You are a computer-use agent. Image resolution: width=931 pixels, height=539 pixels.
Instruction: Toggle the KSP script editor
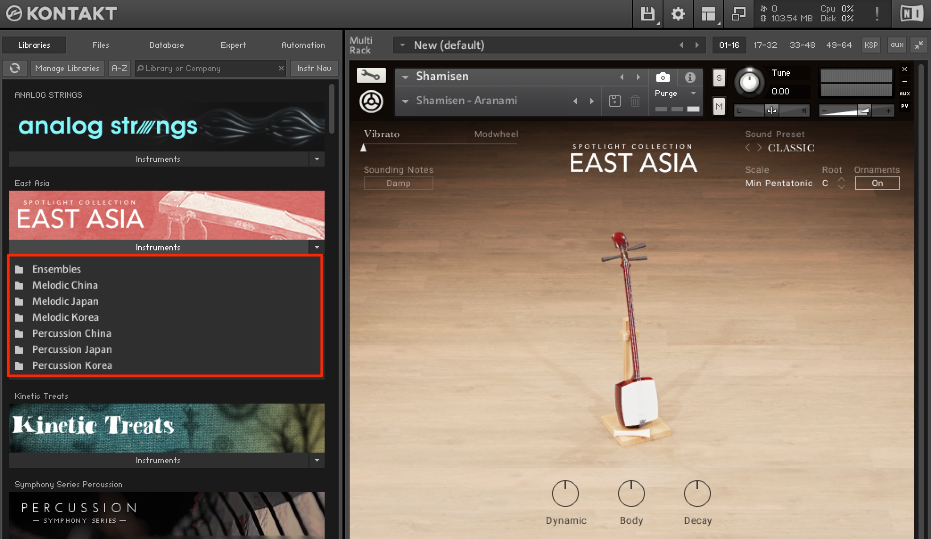[x=871, y=45]
